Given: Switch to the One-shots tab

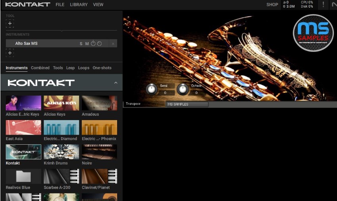Looking at the screenshot, I should 102,68.
